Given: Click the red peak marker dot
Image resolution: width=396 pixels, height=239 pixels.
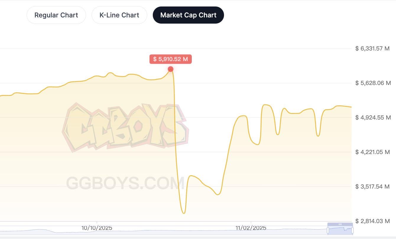Looking at the screenshot, I should [x=171, y=69].
